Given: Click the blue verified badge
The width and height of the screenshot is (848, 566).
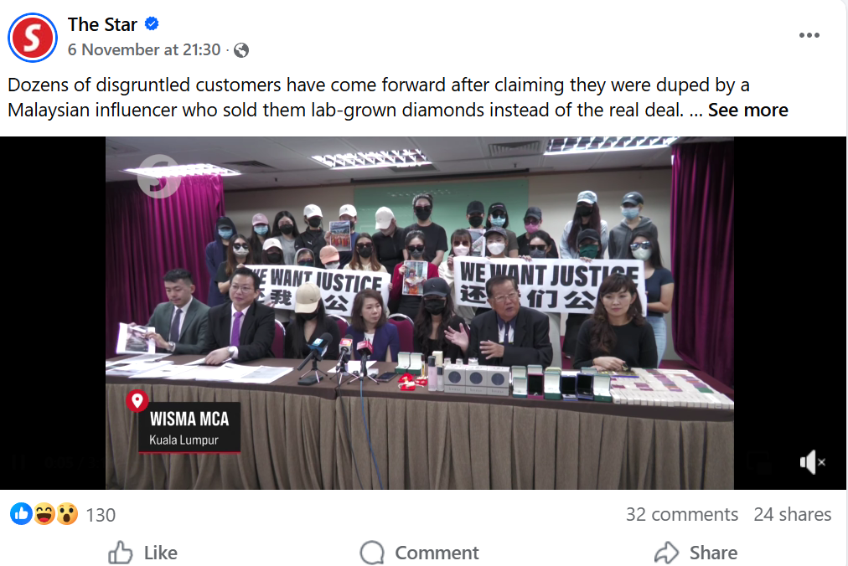Looking at the screenshot, I should [x=152, y=23].
